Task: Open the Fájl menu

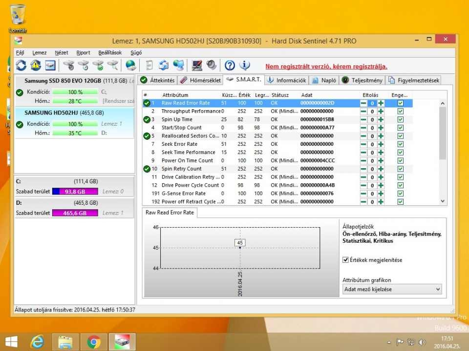Action: [x=20, y=53]
